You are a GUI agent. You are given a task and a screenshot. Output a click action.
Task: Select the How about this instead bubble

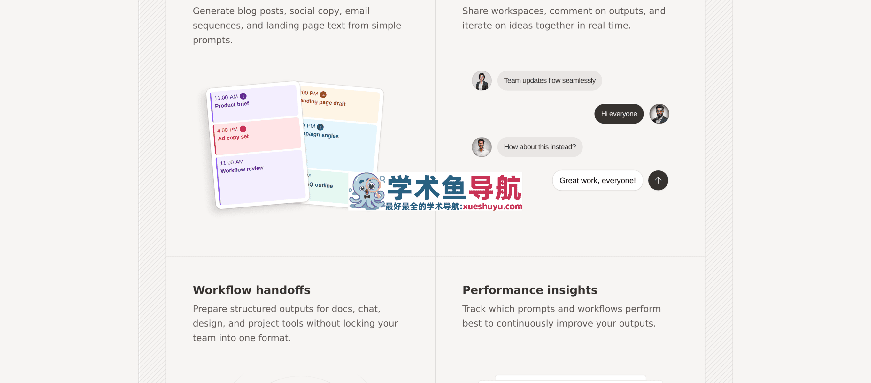pos(540,147)
